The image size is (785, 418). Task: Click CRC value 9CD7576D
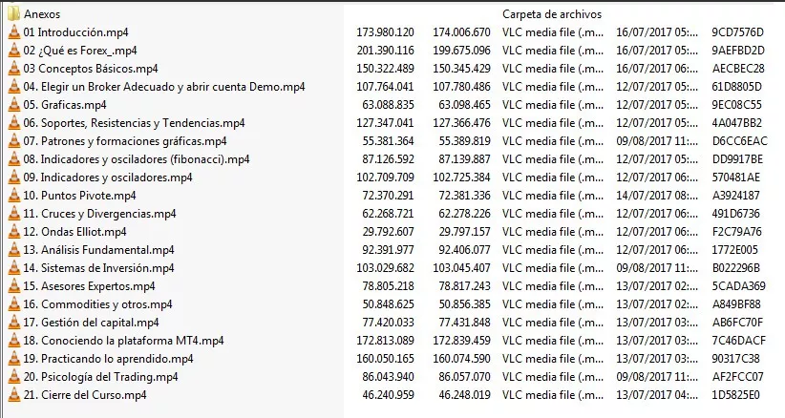click(x=737, y=32)
